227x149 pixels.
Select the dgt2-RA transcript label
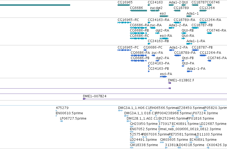pos(162,30)
